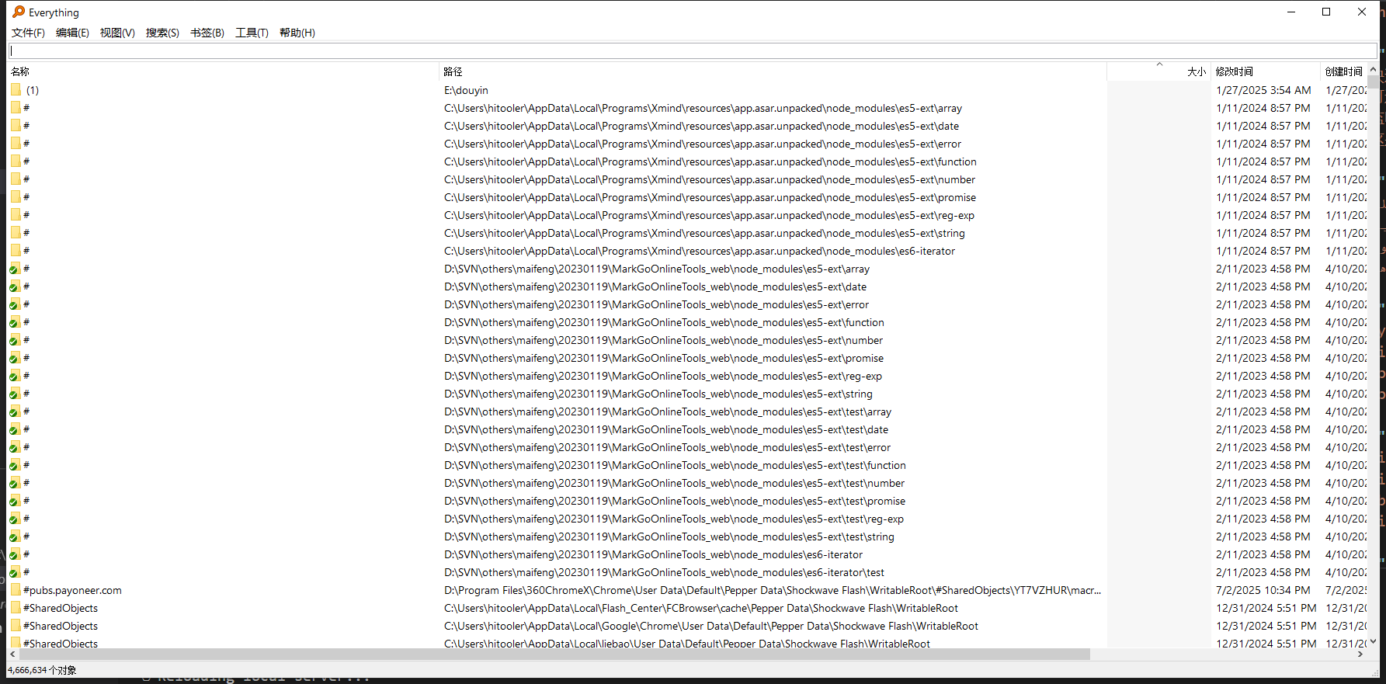
Task: Open the 文件(F) menu
Action: coord(28,33)
